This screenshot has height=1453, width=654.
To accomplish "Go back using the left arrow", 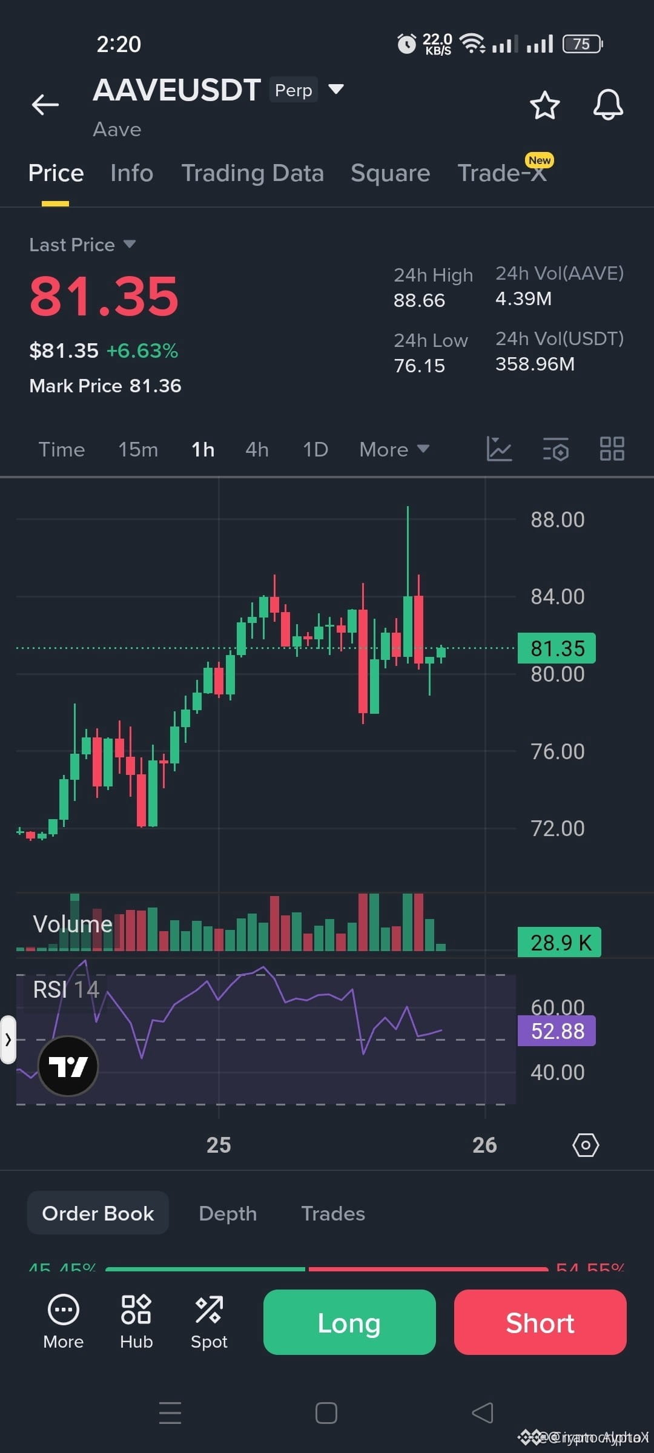I will tap(45, 105).
